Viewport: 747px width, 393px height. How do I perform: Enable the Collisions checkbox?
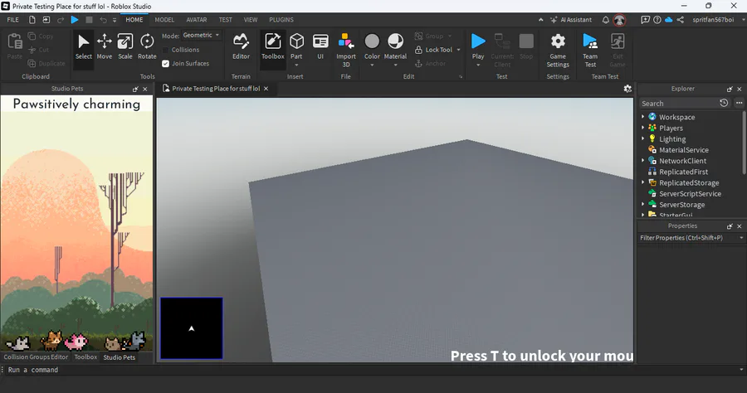[x=165, y=50]
